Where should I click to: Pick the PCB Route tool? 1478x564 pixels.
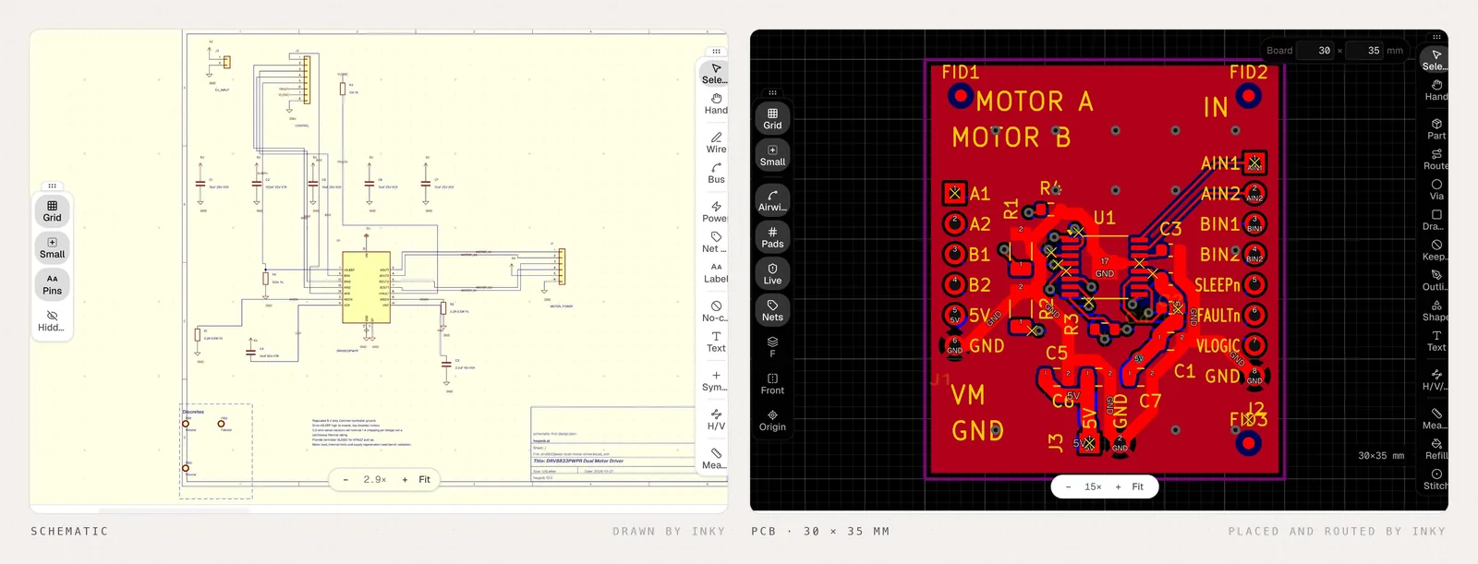pos(1436,160)
